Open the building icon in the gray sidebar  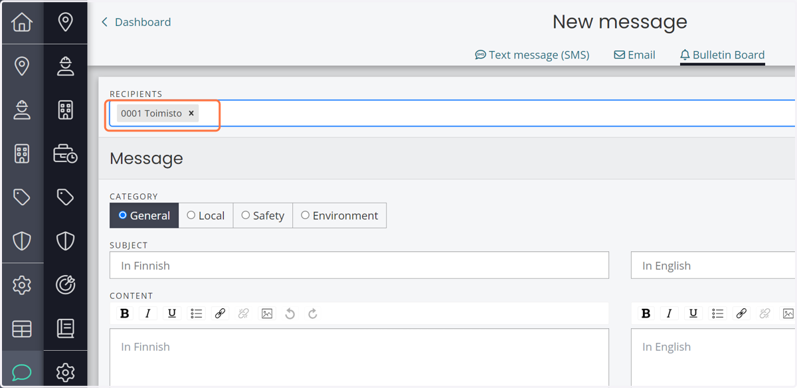(22, 153)
